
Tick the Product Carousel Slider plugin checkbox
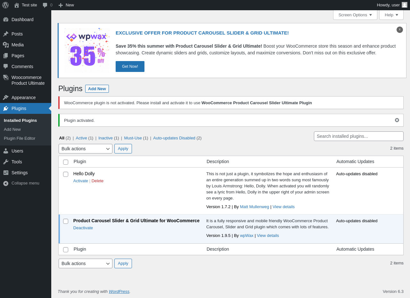(x=66, y=221)
